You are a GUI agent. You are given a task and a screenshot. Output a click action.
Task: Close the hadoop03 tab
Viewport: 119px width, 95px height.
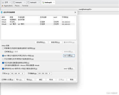tap(54, 3)
